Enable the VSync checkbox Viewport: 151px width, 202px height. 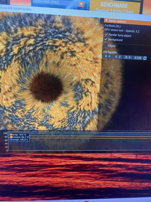pos(106,45)
